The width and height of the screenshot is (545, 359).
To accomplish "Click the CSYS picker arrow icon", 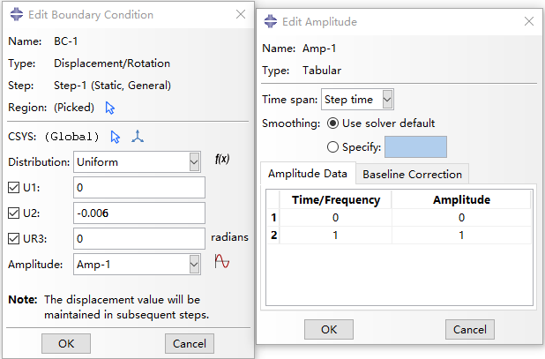I will click(116, 137).
